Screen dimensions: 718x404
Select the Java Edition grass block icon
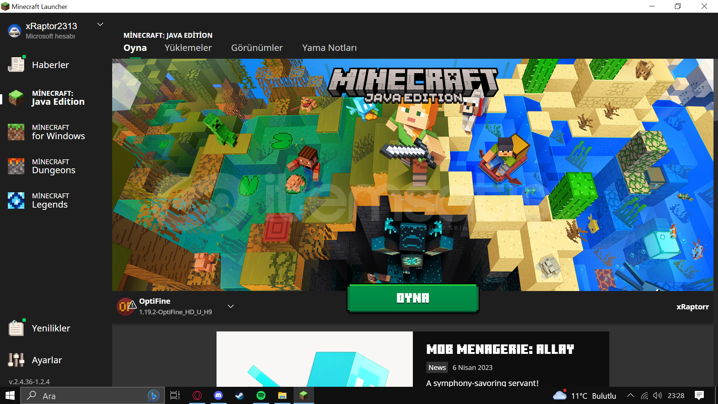(16, 98)
